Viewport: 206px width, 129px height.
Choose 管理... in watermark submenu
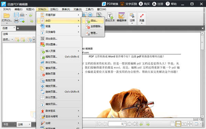93,33
